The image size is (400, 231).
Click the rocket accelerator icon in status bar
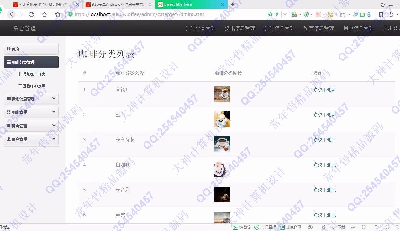pyautogui.click(x=323, y=227)
